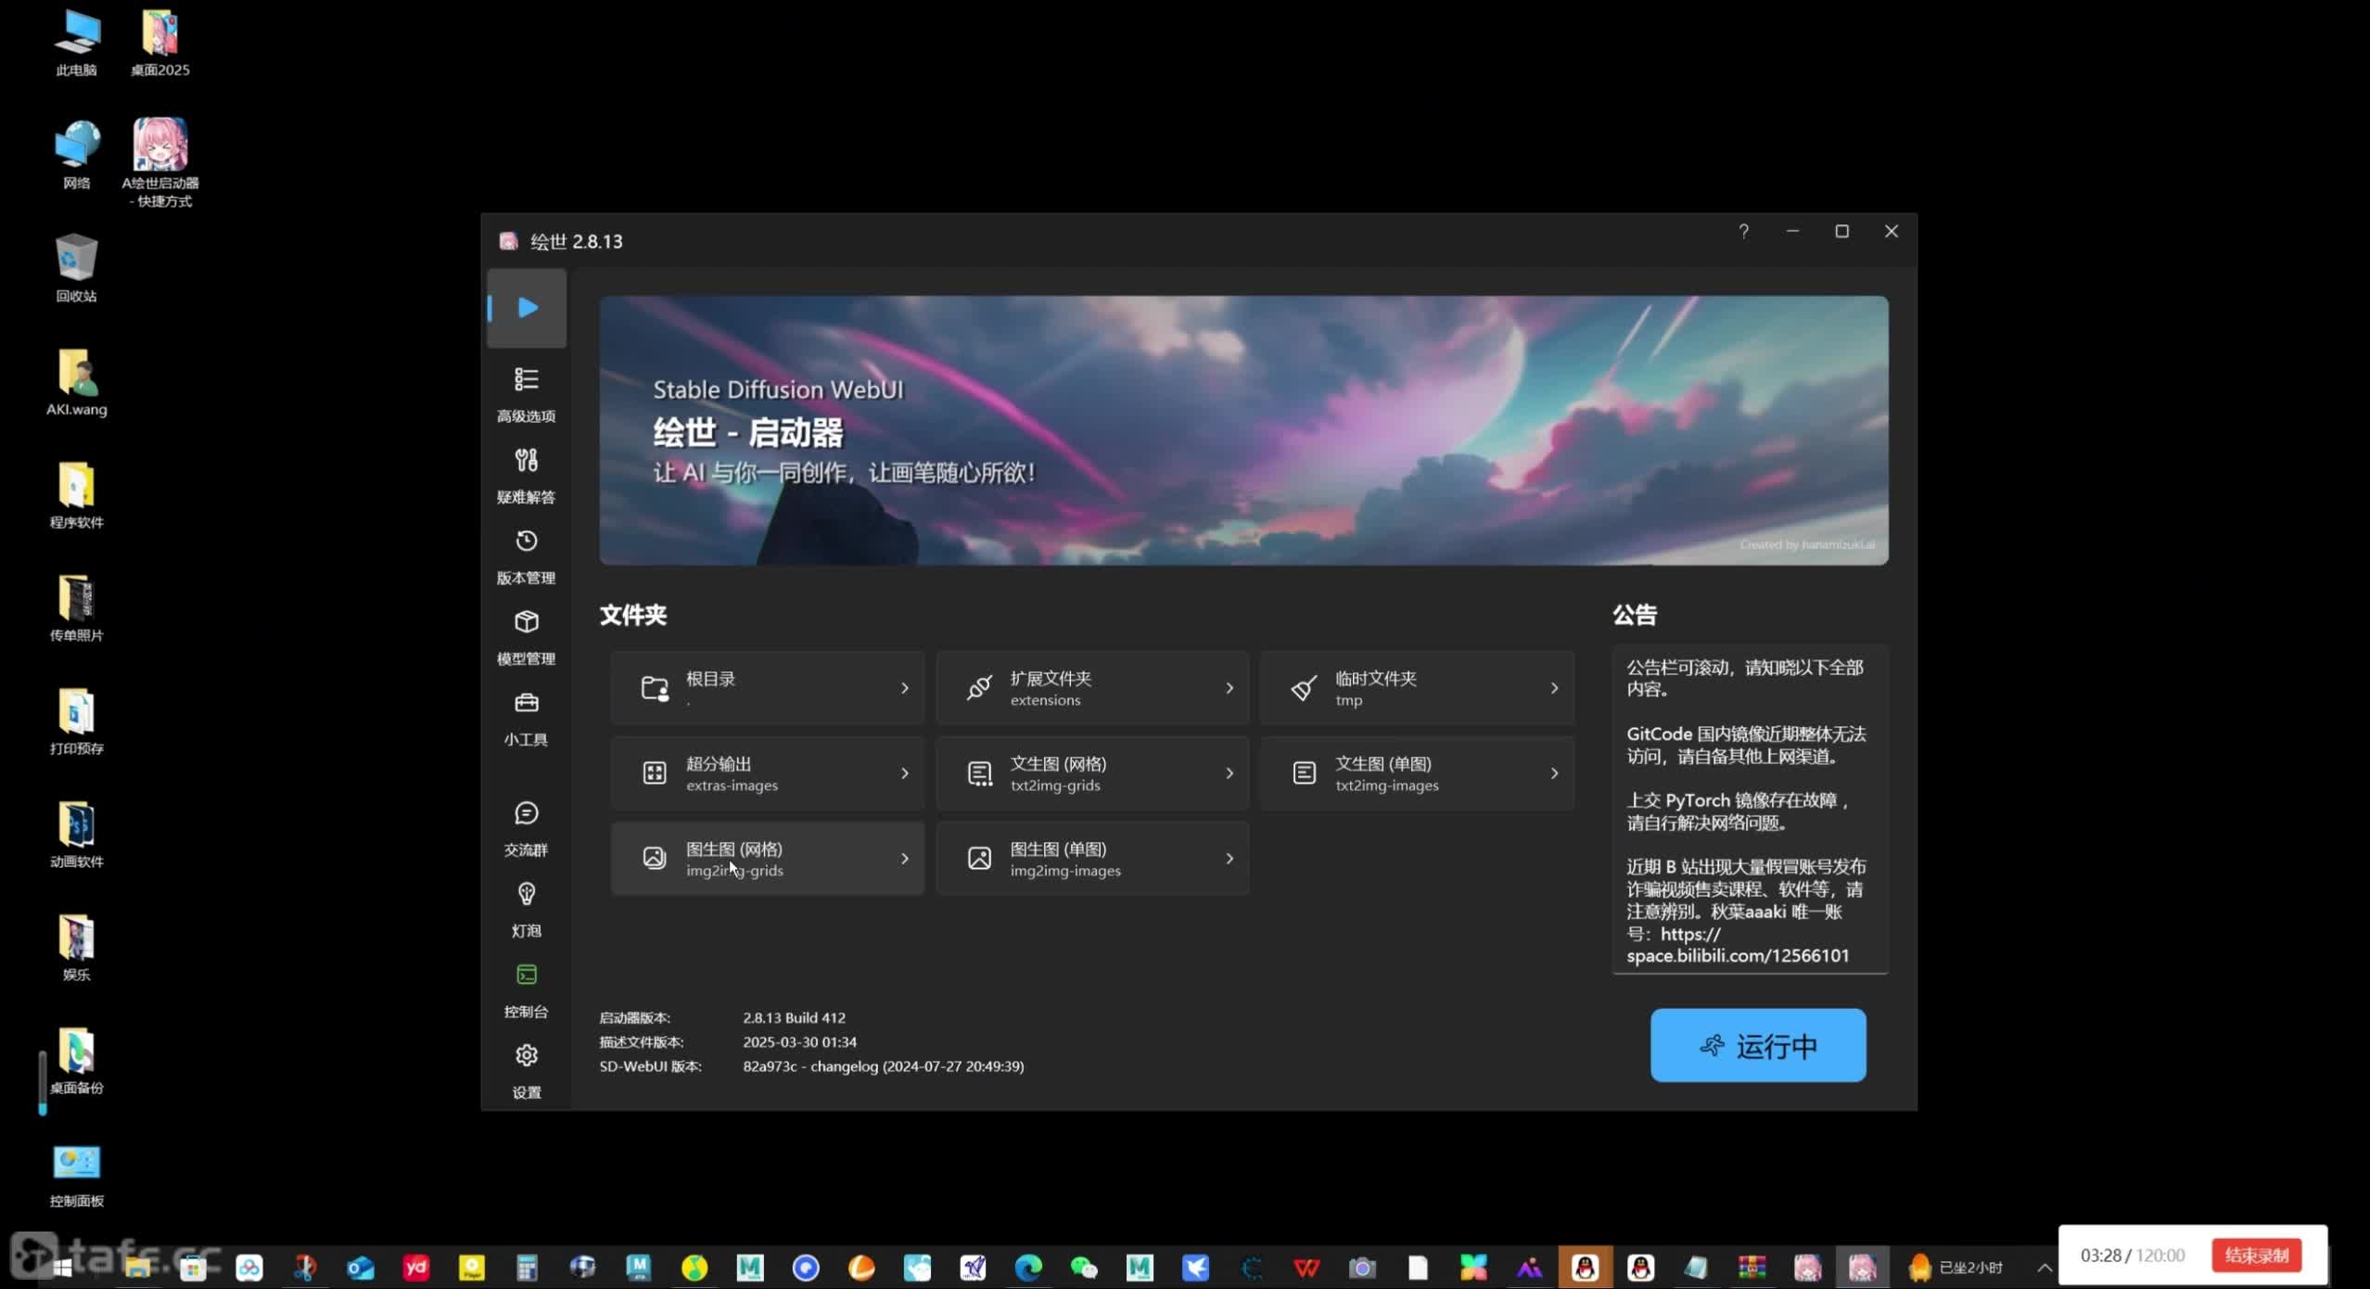Open 临时文件夹 tmp folder card
2370x1289 pixels.
point(1417,687)
